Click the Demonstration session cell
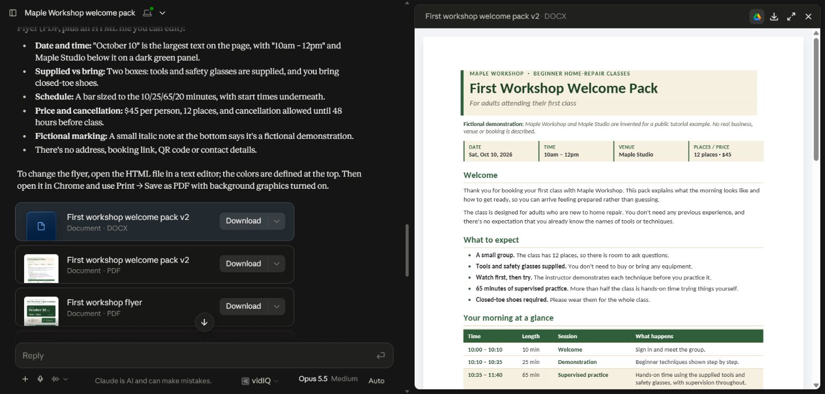Image resolution: width=825 pixels, height=394 pixels. [577, 362]
